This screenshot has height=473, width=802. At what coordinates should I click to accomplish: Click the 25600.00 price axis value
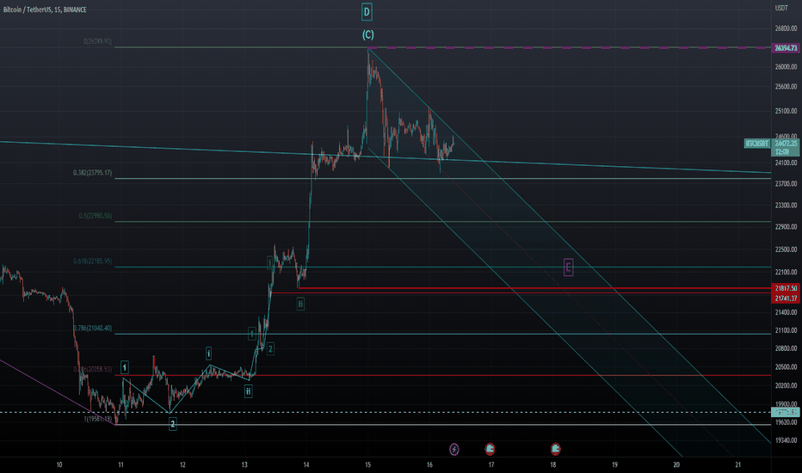point(787,87)
